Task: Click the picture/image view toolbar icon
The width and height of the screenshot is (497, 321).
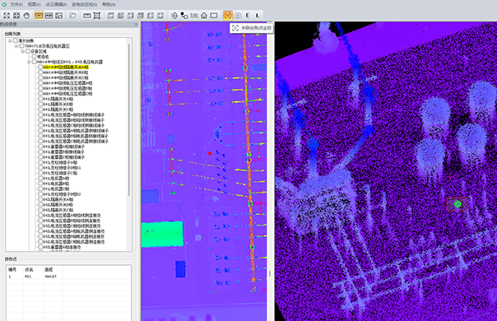Action: pyautogui.click(x=59, y=15)
